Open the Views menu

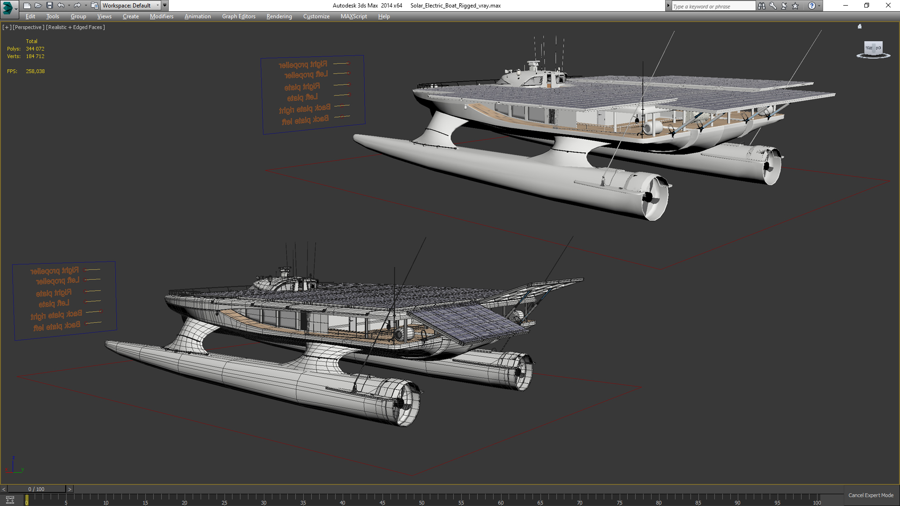(x=104, y=16)
